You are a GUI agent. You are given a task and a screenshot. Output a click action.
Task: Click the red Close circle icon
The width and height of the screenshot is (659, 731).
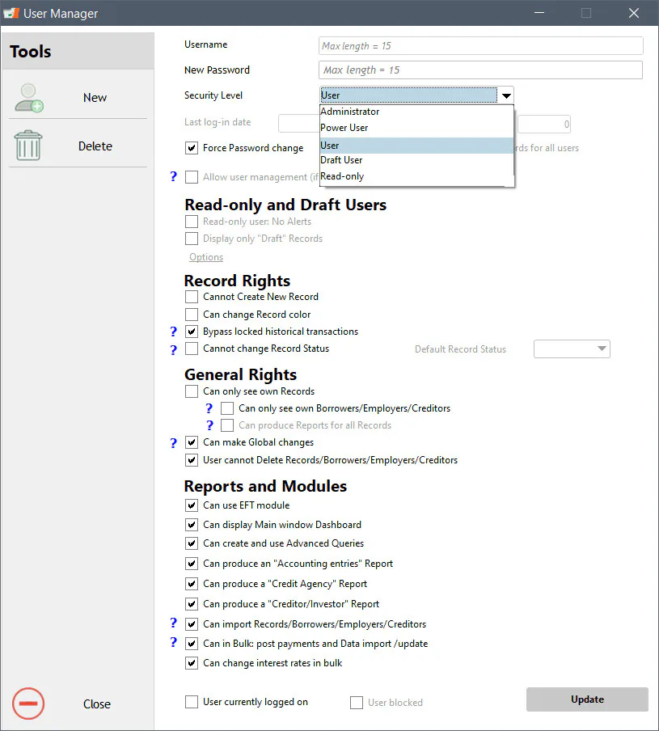[28, 704]
